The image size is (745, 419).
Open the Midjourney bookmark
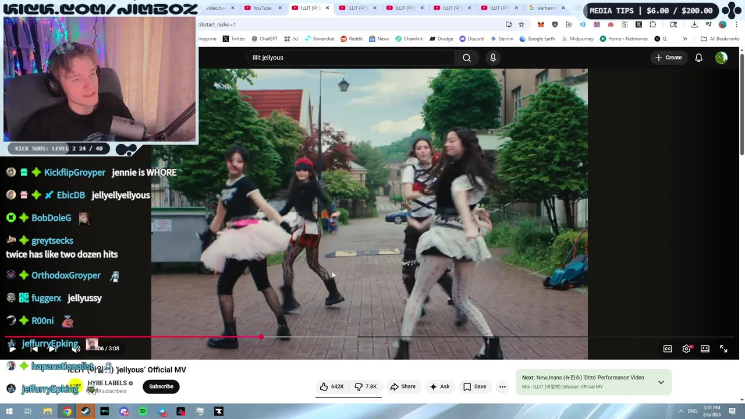pos(577,39)
